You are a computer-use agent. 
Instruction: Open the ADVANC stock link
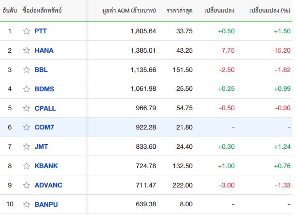[x=48, y=185]
